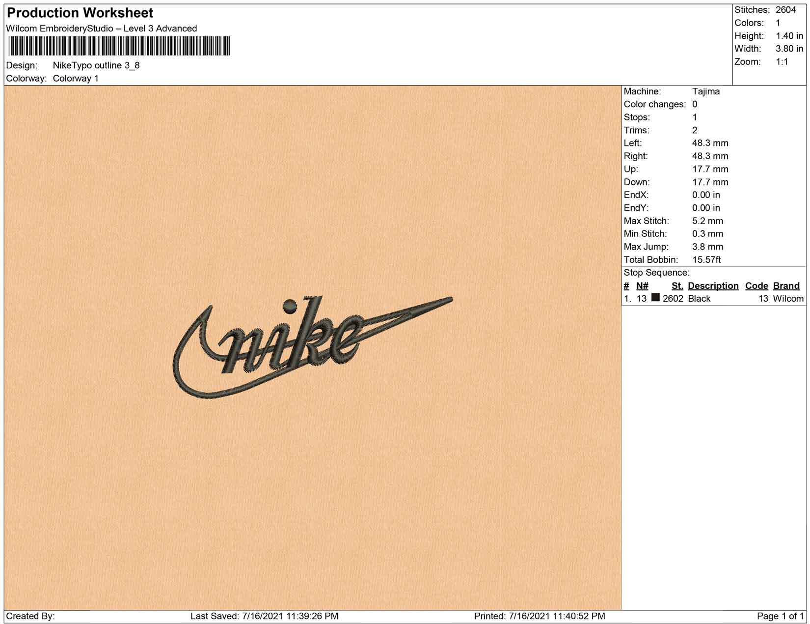Image resolution: width=810 pixels, height=624 pixels.
Task: Click the design name NikeTypo outline 3_8
Action: click(x=96, y=65)
